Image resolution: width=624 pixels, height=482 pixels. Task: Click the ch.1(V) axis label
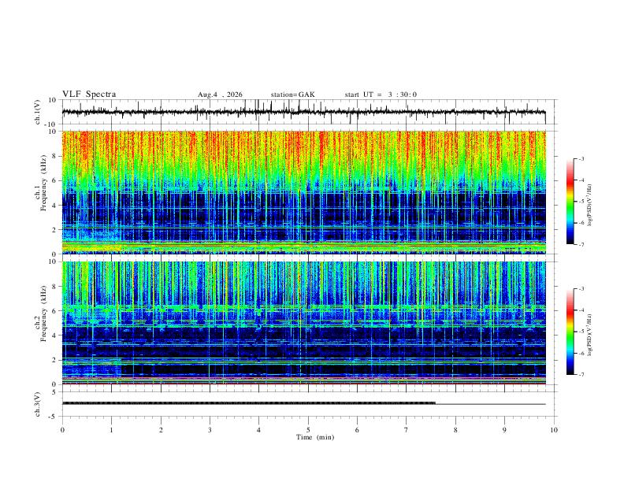37,112
